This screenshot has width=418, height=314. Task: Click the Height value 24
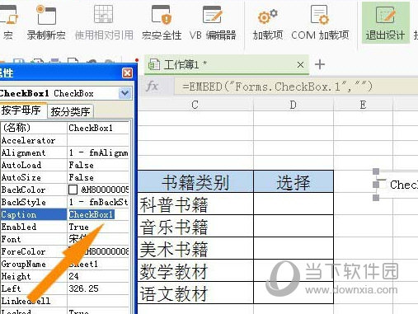point(98,276)
